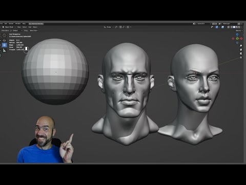Open the viewport Object menu
Screen dimensions: 246x185
click(35, 27)
